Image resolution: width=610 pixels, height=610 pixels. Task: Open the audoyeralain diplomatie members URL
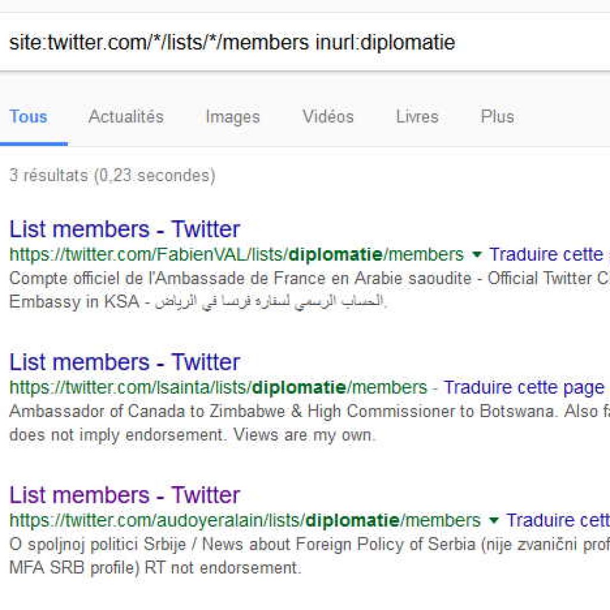click(245, 521)
